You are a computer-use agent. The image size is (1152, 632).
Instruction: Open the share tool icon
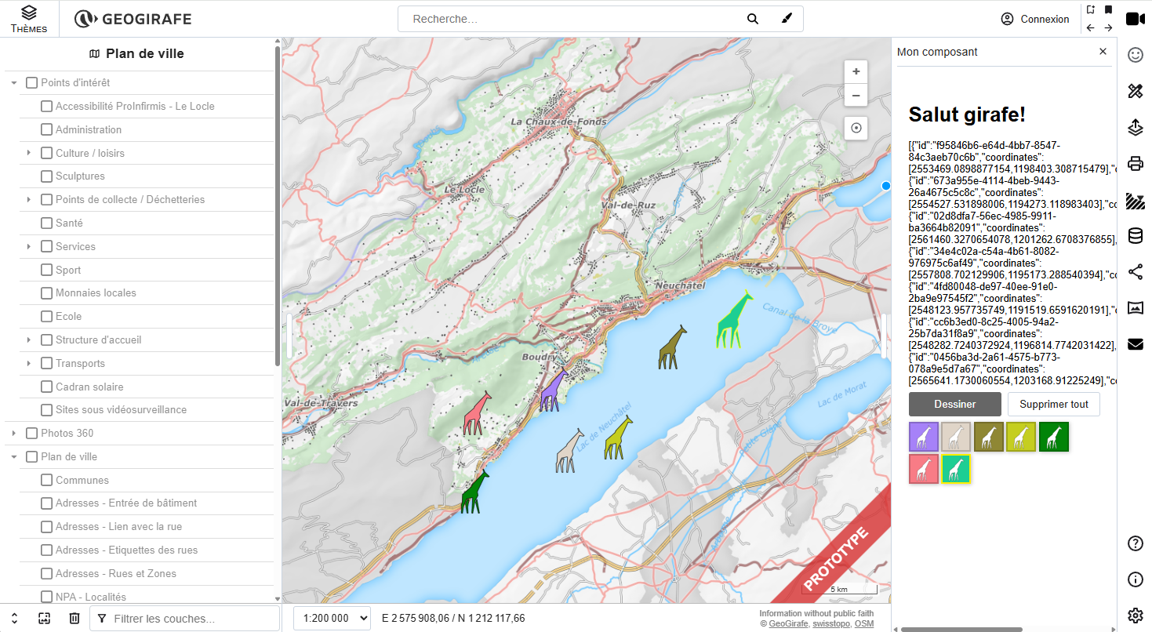(1135, 272)
